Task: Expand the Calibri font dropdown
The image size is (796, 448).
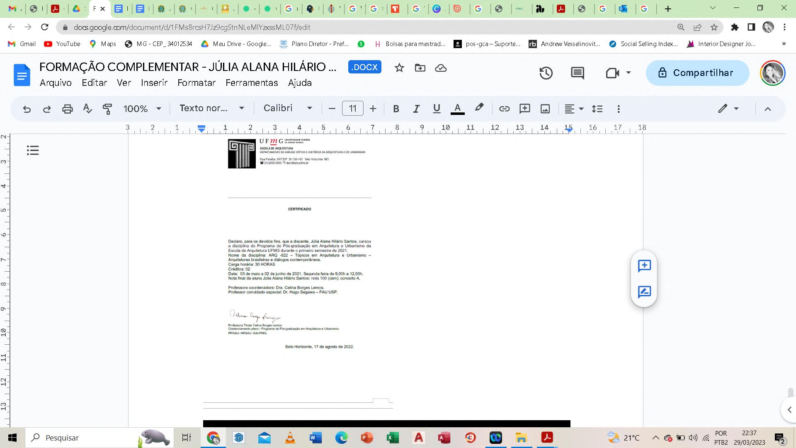Action: click(288, 108)
